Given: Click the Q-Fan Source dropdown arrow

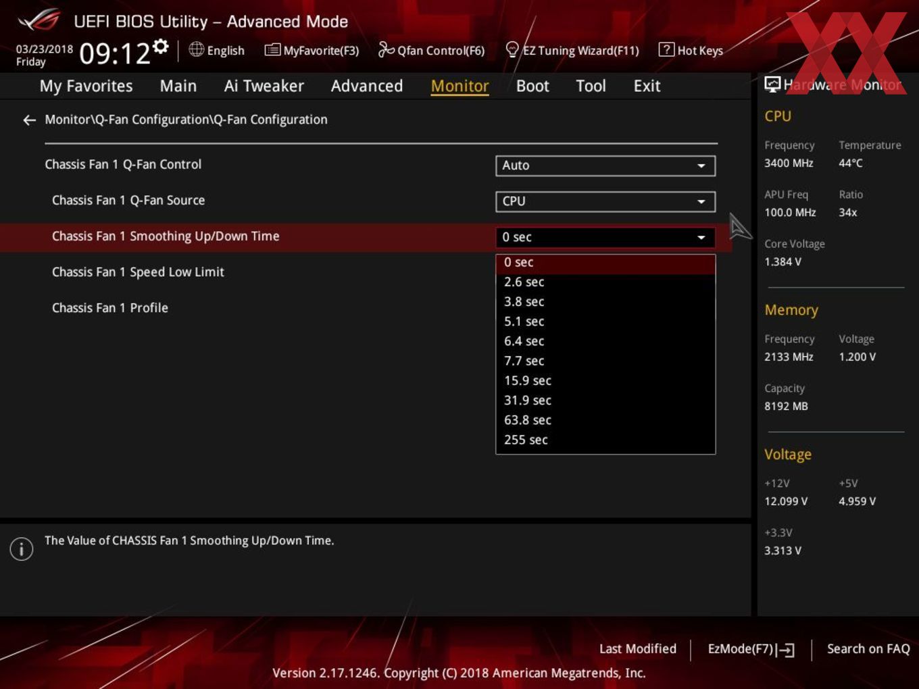Looking at the screenshot, I should tap(701, 202).
